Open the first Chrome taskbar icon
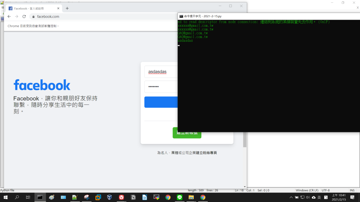Image resolution: width=360 pixels, height=202 pixels. click(168, 197)
